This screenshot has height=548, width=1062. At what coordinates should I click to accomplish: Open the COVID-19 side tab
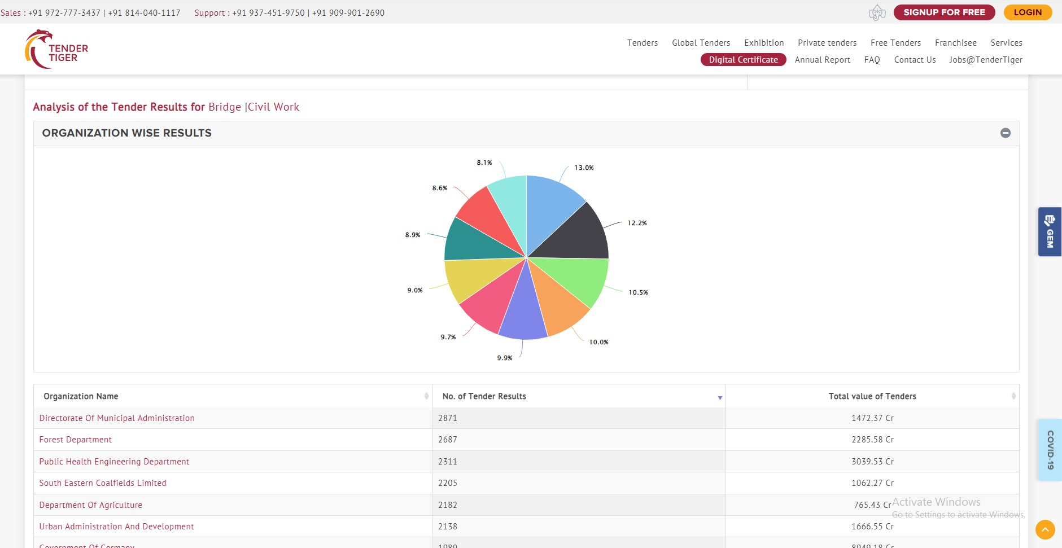click(1049, 450)
